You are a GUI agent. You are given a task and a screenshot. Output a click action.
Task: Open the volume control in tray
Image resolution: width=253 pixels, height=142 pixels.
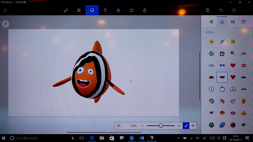point(197,138)
